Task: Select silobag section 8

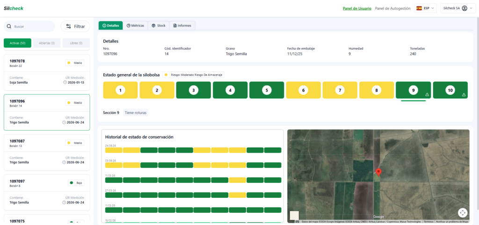Action: point(377,90)
